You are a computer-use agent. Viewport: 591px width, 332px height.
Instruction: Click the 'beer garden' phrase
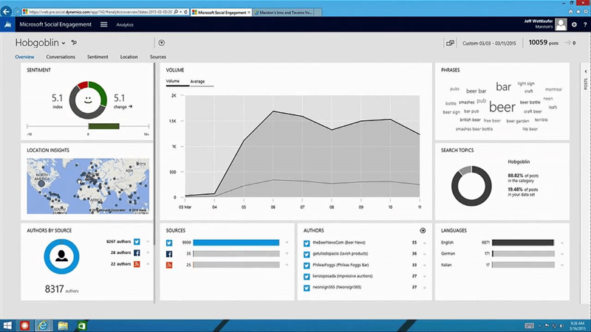click(518, 121)
